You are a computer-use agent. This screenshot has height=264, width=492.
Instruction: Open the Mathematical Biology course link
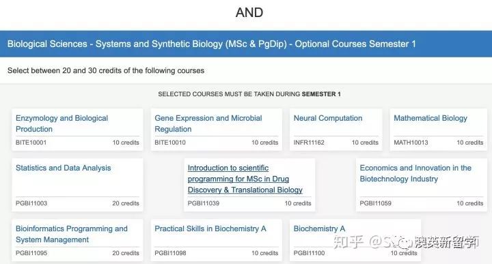click(x=430, y=118)
